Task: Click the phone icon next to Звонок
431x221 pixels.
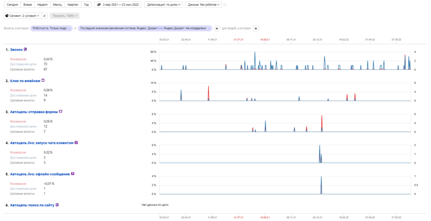Action: coord(25,50)
